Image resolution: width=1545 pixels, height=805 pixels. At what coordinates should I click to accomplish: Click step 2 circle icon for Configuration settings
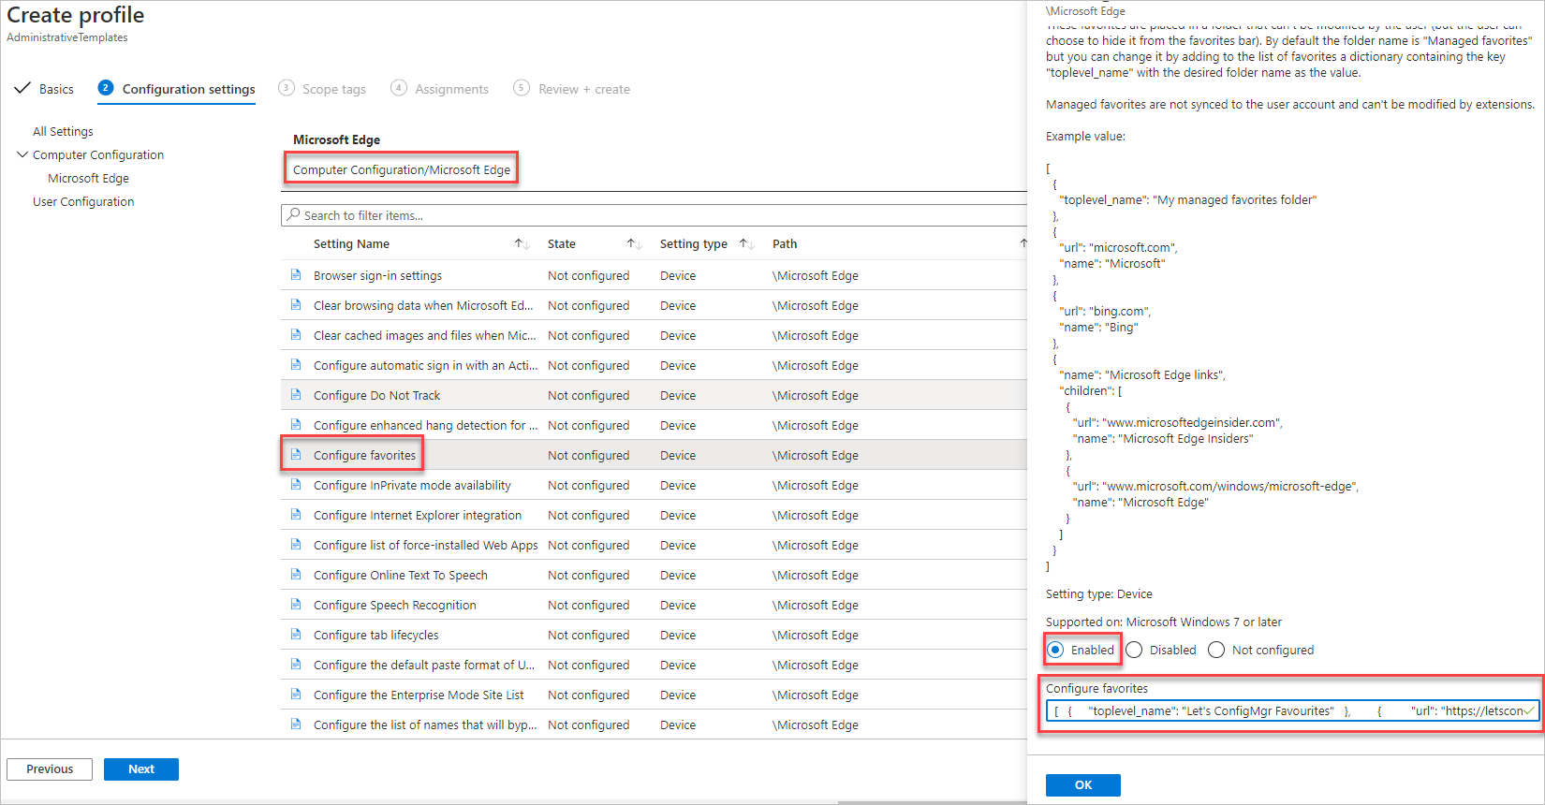pos(106,88)
